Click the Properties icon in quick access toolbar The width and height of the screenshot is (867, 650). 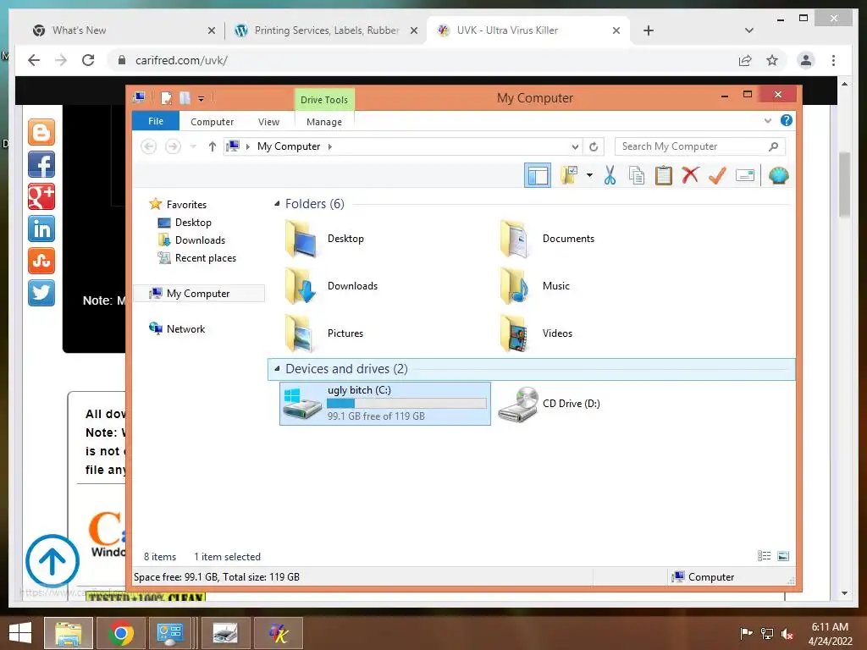(167, 98)
